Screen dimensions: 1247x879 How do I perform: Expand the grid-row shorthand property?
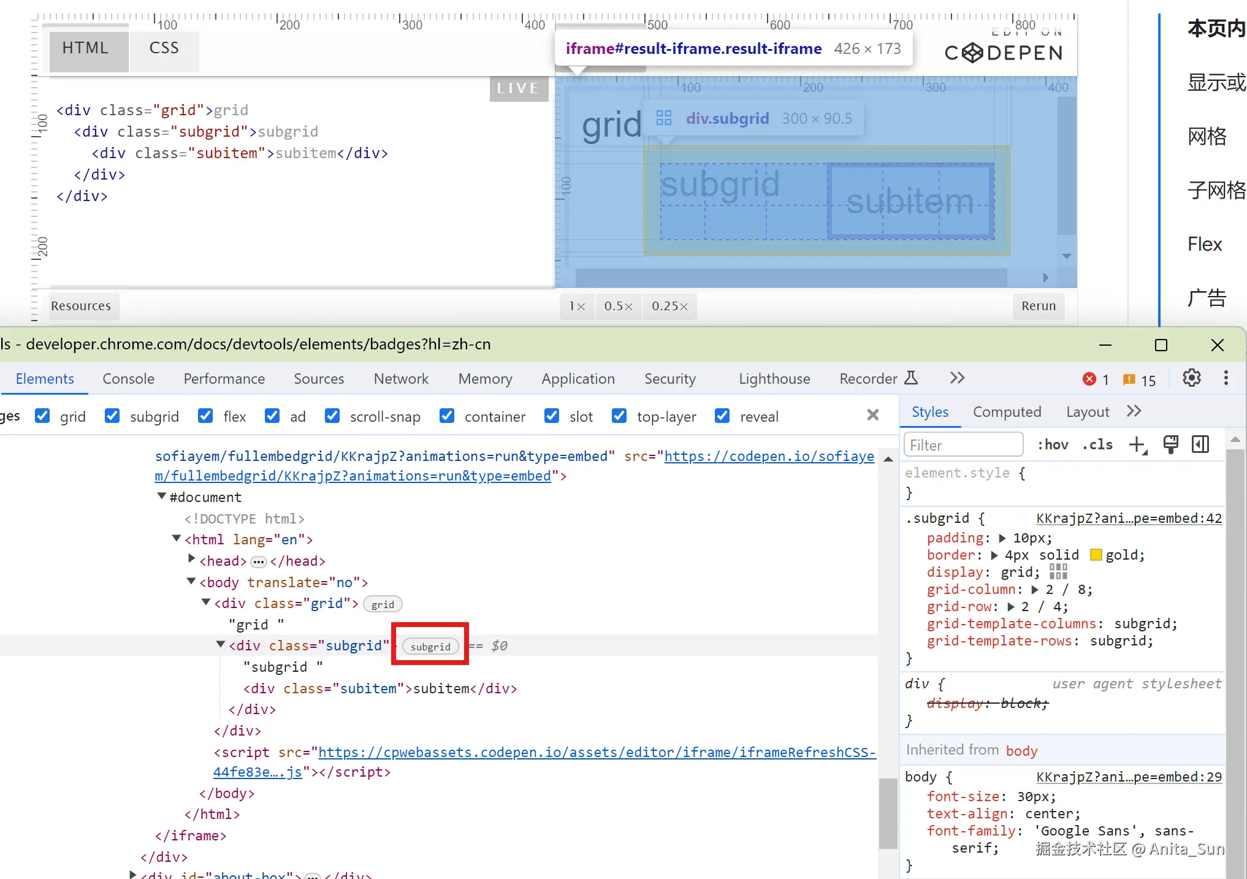[x=1011, y=607]
